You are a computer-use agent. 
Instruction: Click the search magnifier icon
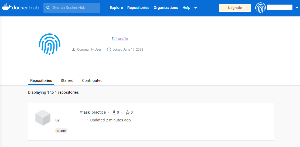pos(48,8)
